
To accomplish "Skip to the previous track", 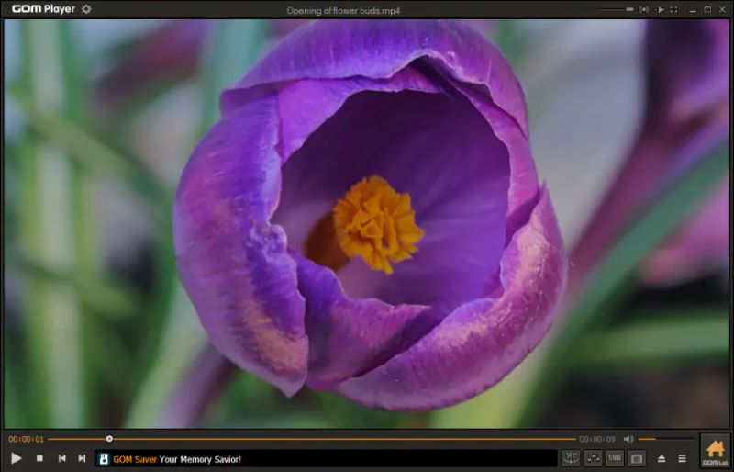I will pos(61,458).
